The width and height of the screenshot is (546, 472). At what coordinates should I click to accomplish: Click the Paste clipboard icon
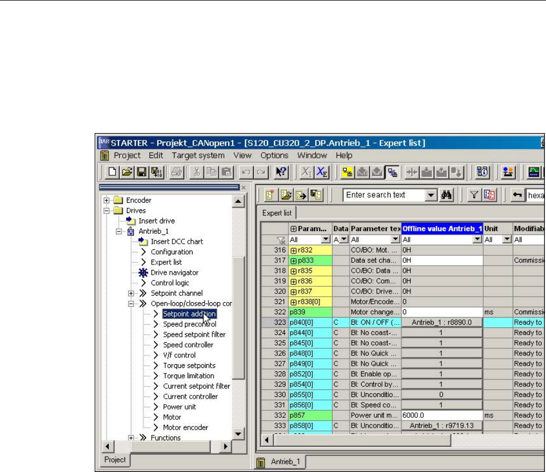coord(226,172)
